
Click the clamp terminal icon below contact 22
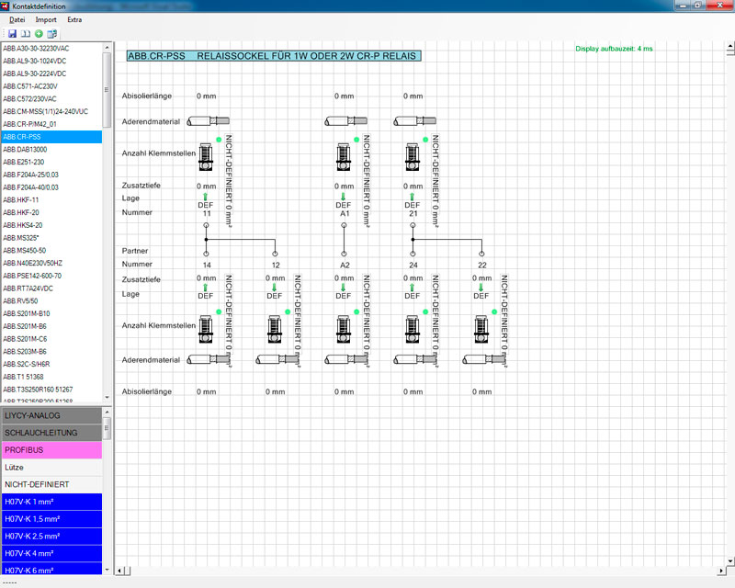pyautogui.click(x=481, y=328)
